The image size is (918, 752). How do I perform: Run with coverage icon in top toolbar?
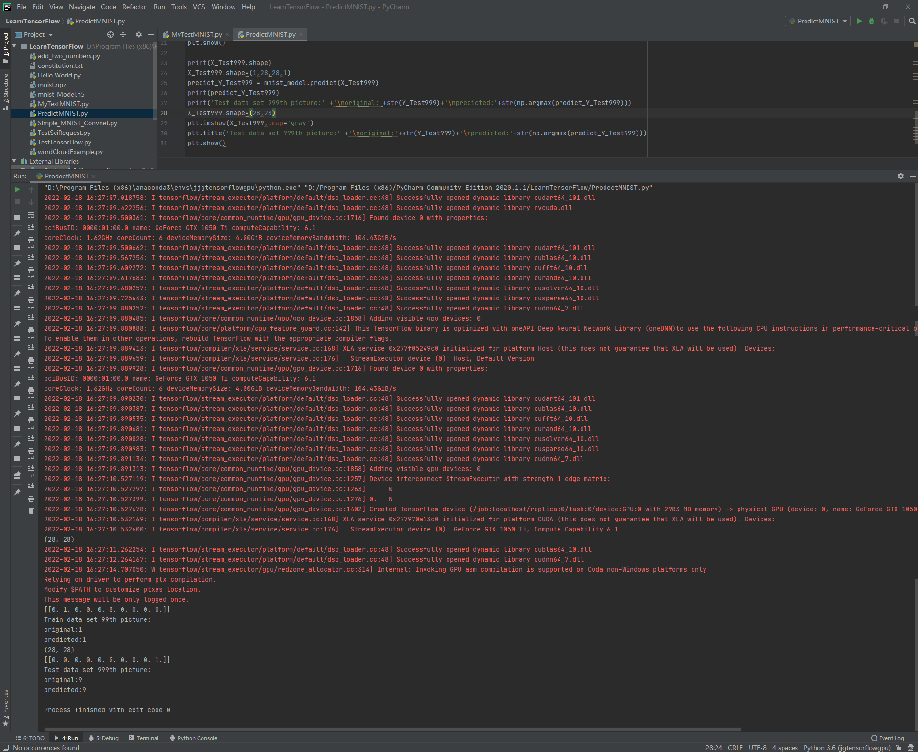coord(884,21)
